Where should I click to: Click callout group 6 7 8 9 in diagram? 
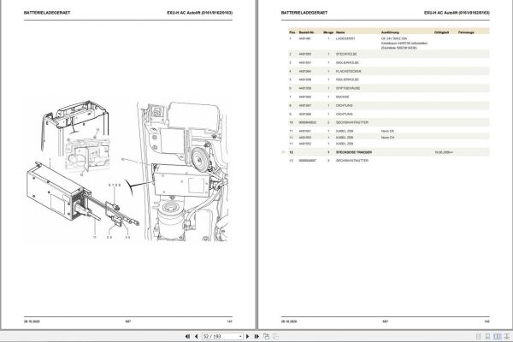click(x=115, y=186)
